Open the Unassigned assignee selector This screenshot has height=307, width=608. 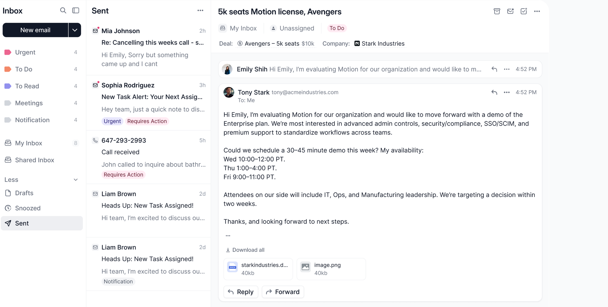tap(292, 28)
